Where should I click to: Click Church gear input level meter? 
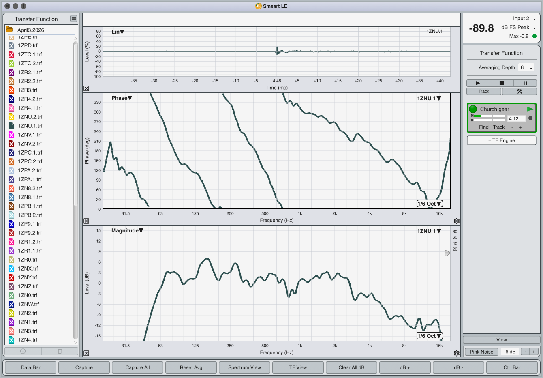[490, 118]
